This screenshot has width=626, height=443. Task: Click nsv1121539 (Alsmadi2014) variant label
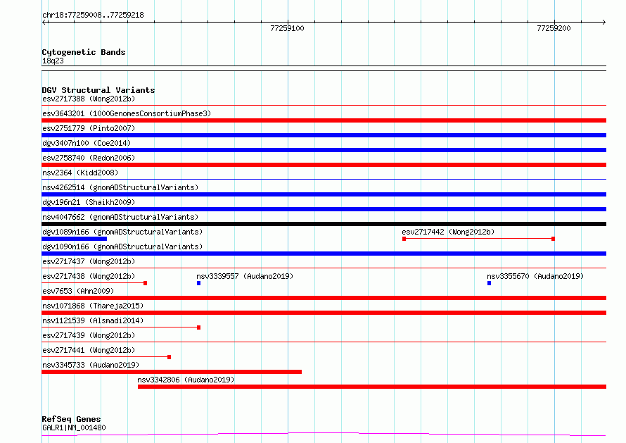[93, 320]
